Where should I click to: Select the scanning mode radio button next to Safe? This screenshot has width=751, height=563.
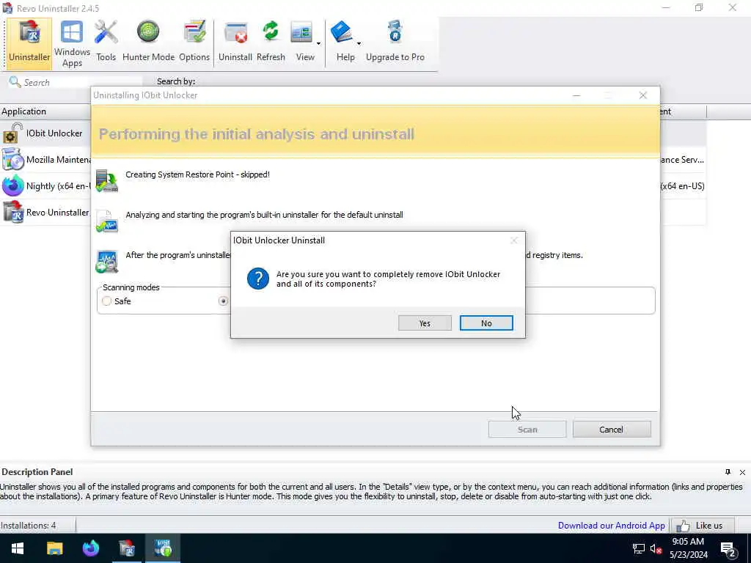(223, 301)
